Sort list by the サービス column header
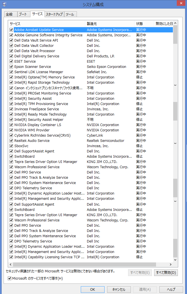 (46, 24)
